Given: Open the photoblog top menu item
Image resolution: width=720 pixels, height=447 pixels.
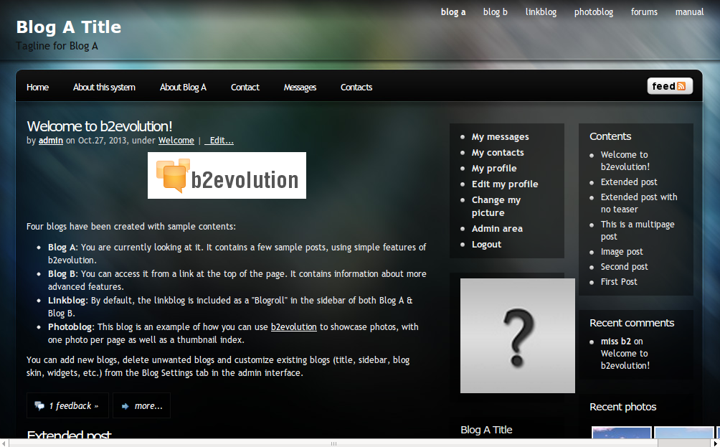Looking at the screenshot, I should tap(593, 12).
